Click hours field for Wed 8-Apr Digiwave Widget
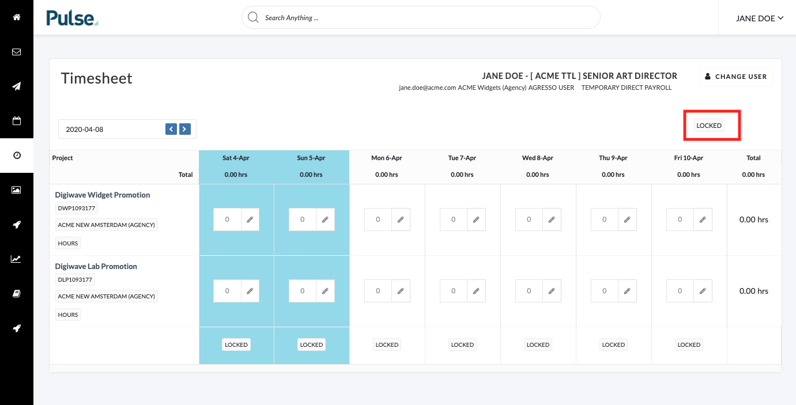796x405 pixels. pyautogui.click(x=529, y=219)
